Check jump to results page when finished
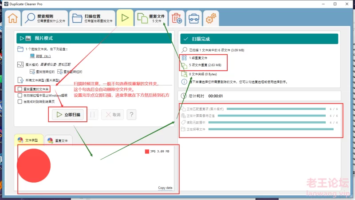 coord(20,102)
